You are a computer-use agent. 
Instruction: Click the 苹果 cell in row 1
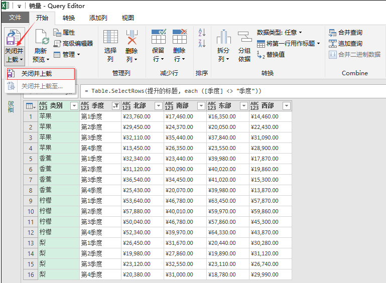59,116
